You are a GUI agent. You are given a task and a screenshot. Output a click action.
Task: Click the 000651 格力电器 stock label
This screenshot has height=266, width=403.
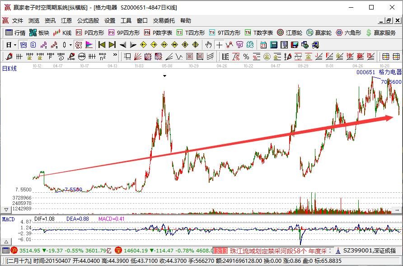pos(379,72)
